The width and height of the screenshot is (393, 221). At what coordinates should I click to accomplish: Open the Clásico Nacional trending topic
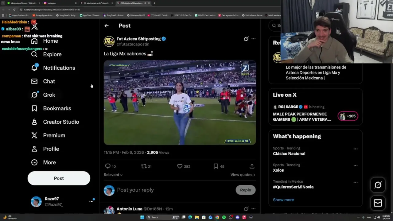click(x=289, y=154)
